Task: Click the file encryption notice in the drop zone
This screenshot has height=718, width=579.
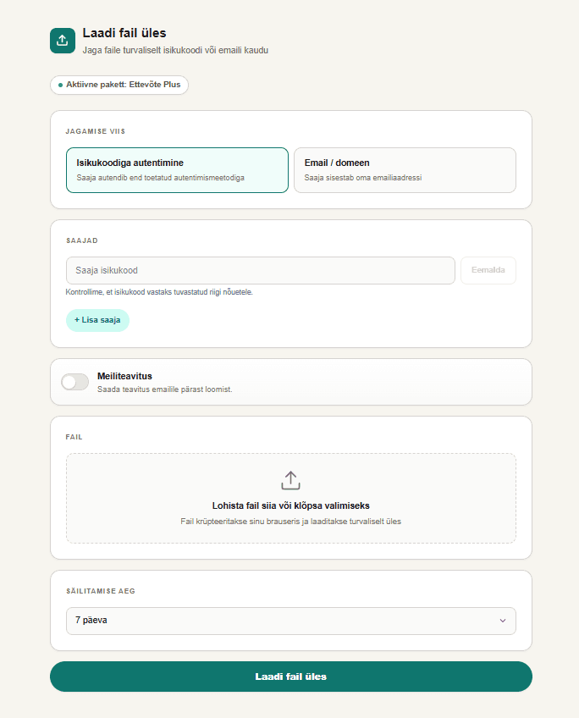Action: point(290,522)
